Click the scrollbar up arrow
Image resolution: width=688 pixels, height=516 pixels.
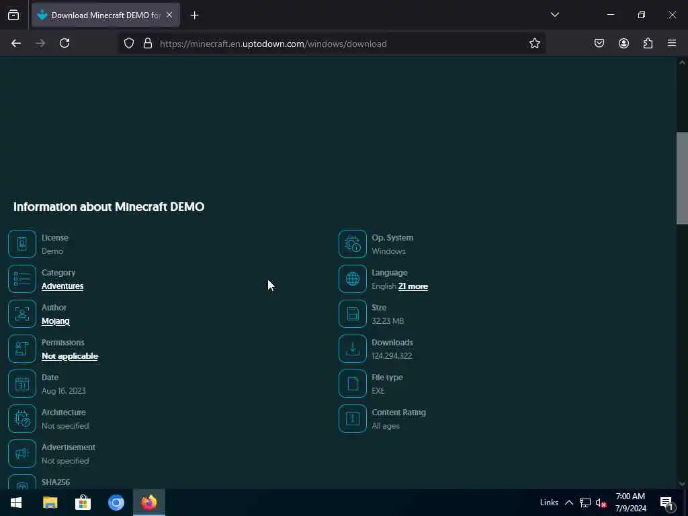click(682, 62)
